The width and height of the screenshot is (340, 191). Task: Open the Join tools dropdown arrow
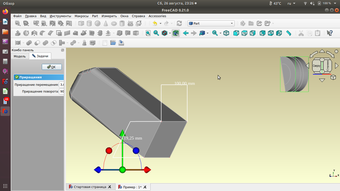[67, 43]
